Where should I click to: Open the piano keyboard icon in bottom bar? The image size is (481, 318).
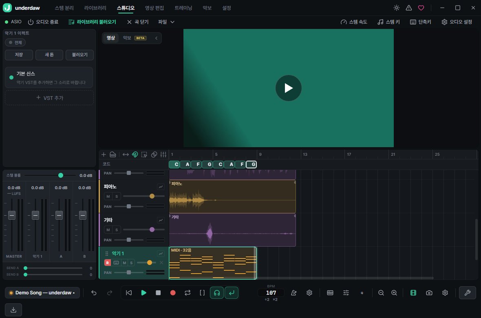330,293
